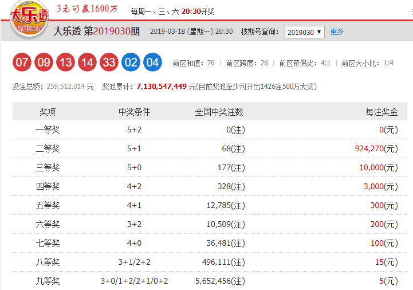
Task: Select red ball number 07
Action: (22, 62)
